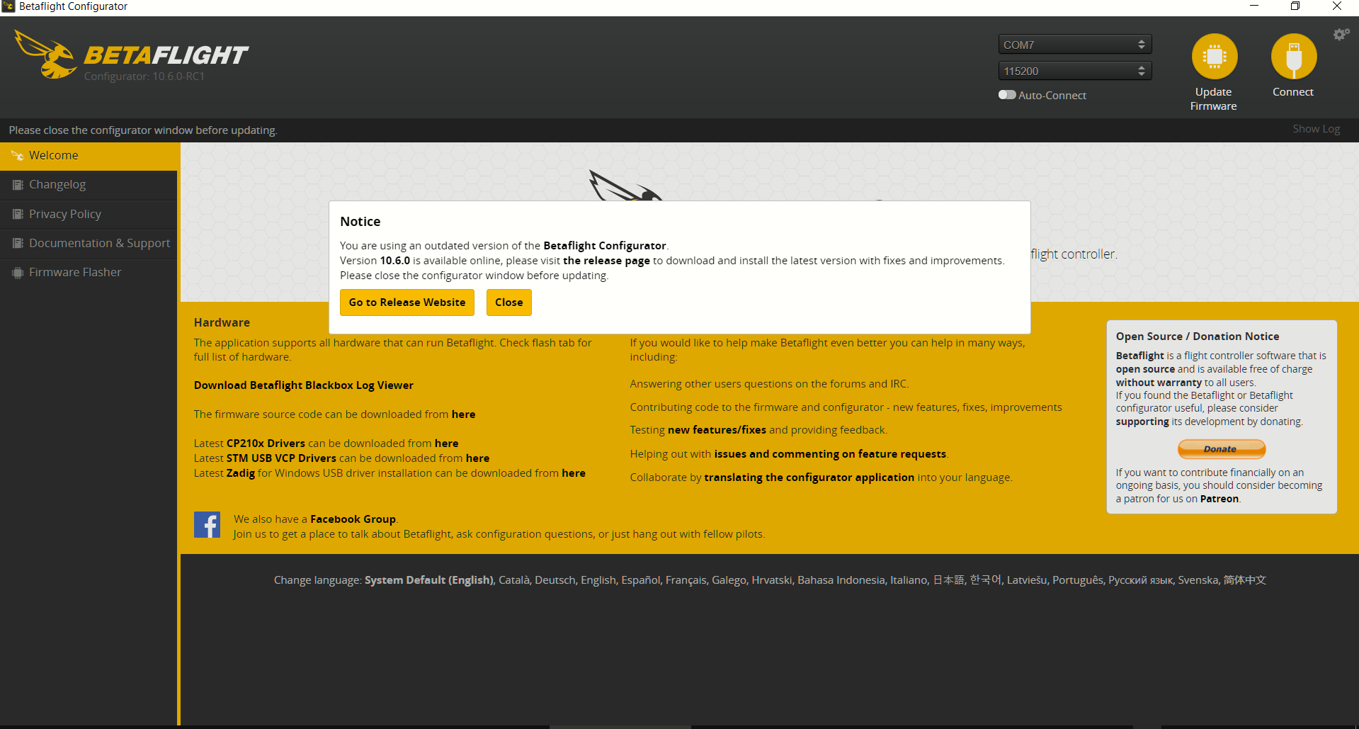Toggle the Auto-Connect switch

click(x=1007, y=95)
